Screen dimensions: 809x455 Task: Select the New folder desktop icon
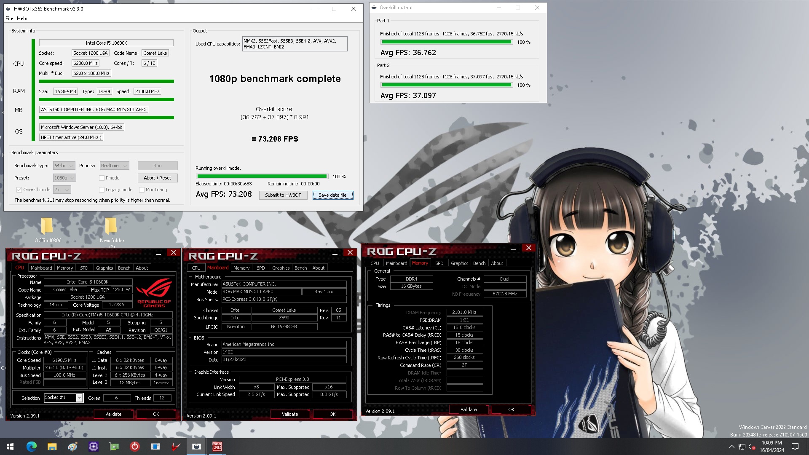(112, 232)
